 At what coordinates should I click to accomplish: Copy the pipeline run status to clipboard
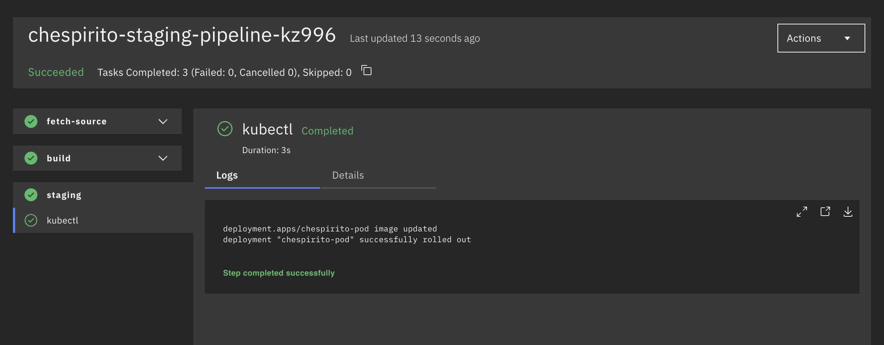366,70
